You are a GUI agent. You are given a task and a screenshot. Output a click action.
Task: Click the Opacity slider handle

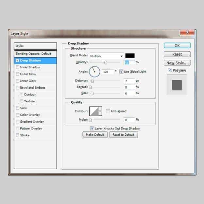[x=106, y=62]
